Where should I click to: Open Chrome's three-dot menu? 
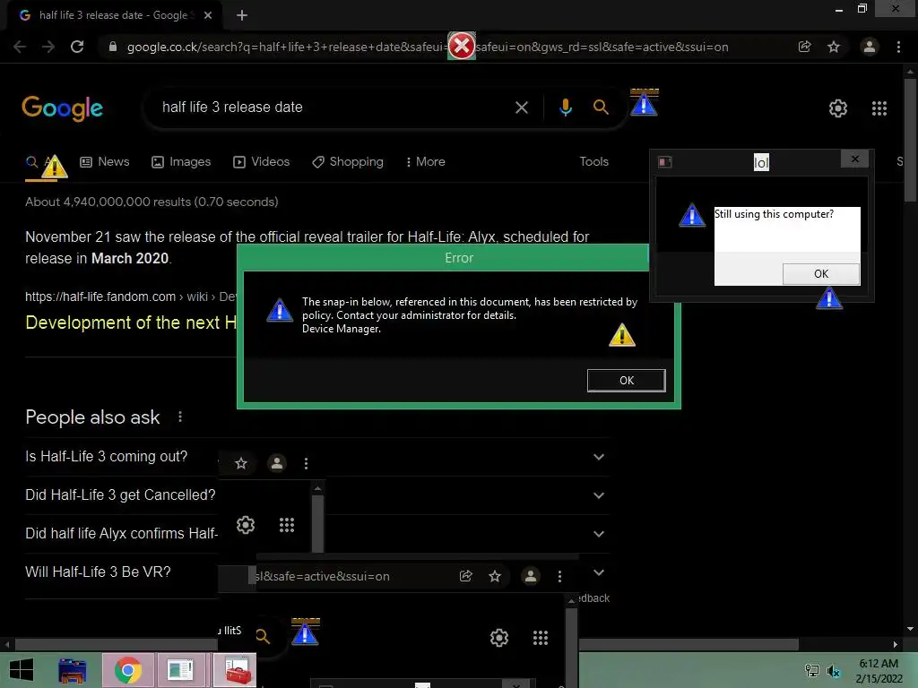click(x=898, y=47)
